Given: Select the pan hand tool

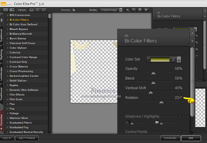Looking at the screenshot, I should pos(140,10).
